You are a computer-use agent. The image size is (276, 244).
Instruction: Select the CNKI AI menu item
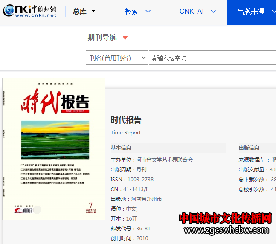pyautogui.click(x=191, y=12)
